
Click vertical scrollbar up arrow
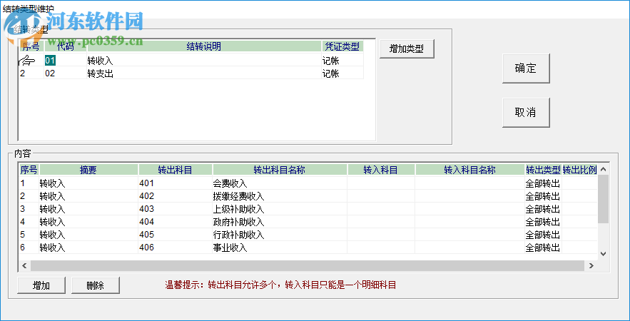click(603, 169)
